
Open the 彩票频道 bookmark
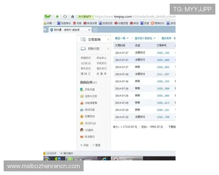tap(121, 23)
